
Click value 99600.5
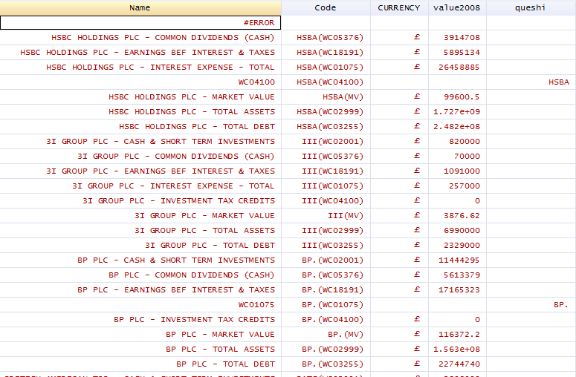(x=457, y=96)
